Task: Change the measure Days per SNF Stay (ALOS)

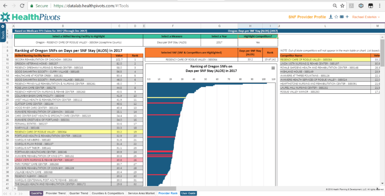Action: pyautogui.click(x=172, y=42)
